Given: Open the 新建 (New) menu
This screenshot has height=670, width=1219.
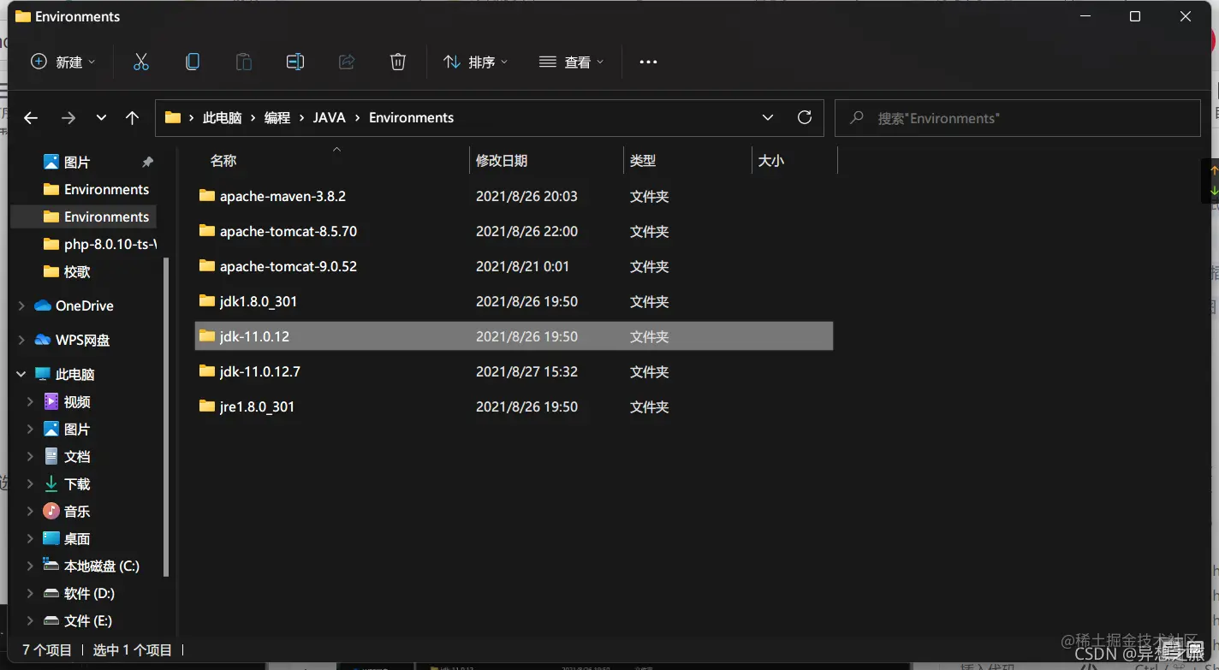Looking at the screenshot, I should point(62,61).
